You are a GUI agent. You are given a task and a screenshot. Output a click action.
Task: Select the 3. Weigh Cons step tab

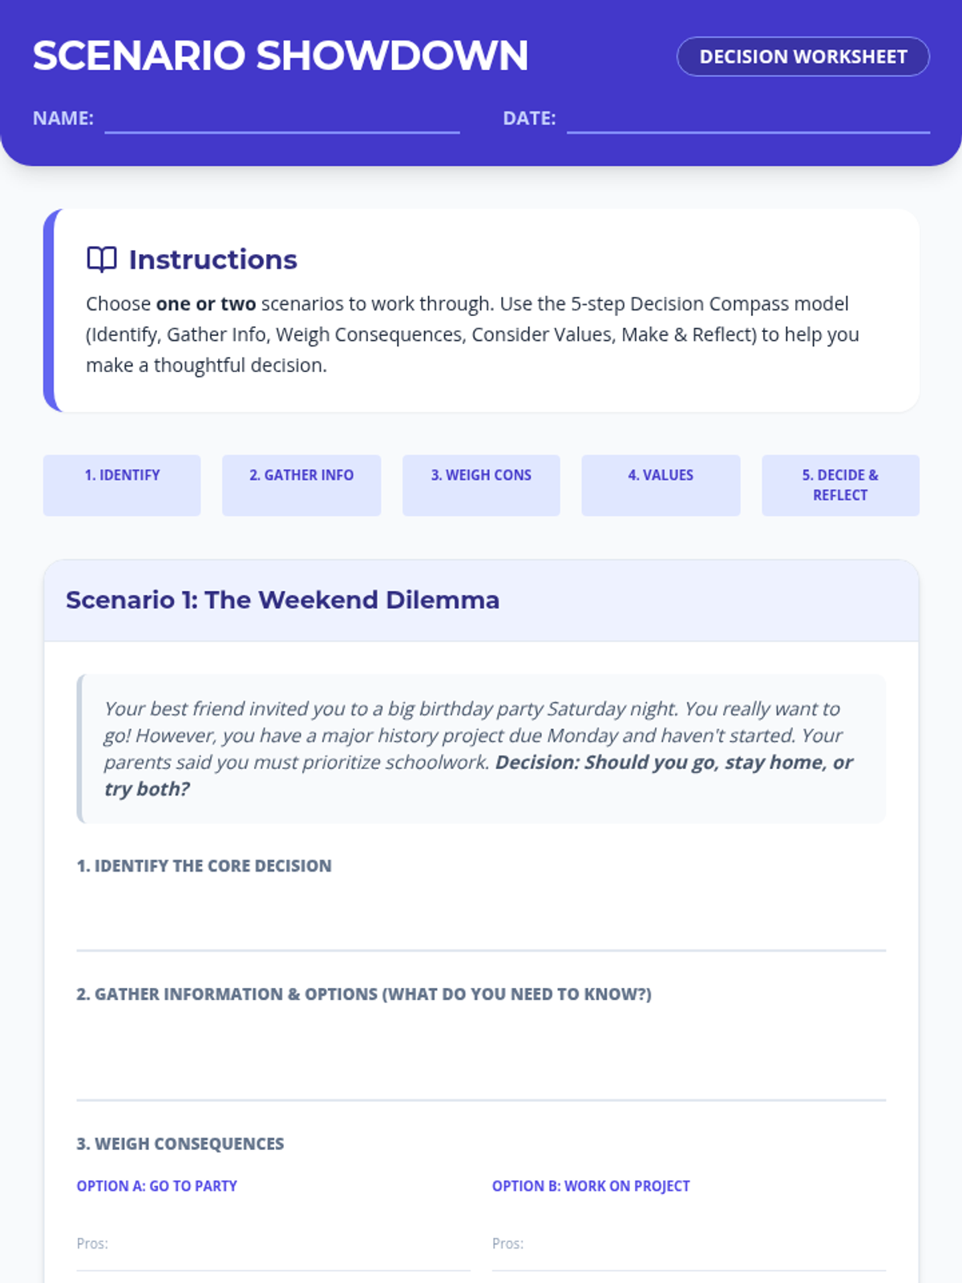(481, 484)
